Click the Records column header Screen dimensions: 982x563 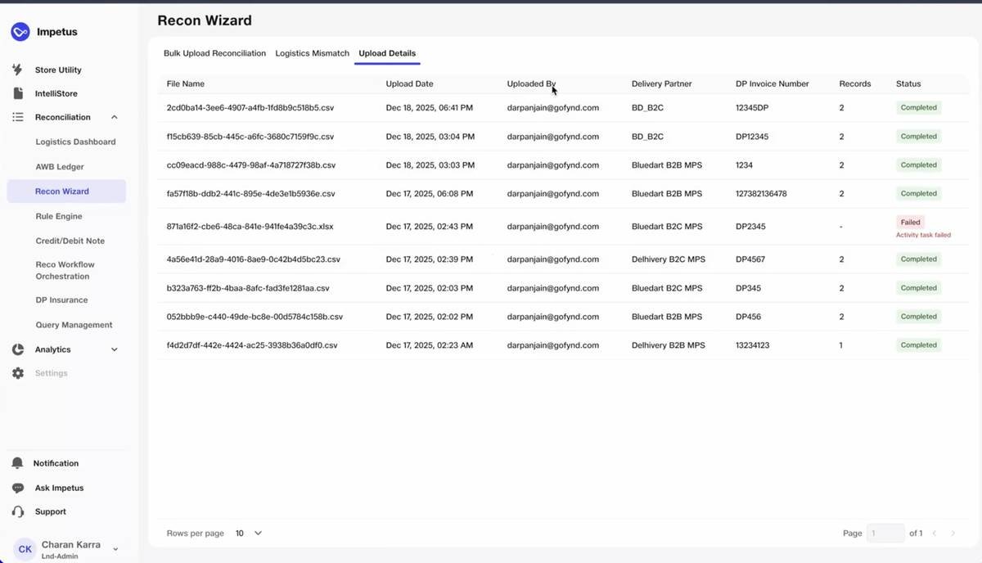[x=855, y=83]
